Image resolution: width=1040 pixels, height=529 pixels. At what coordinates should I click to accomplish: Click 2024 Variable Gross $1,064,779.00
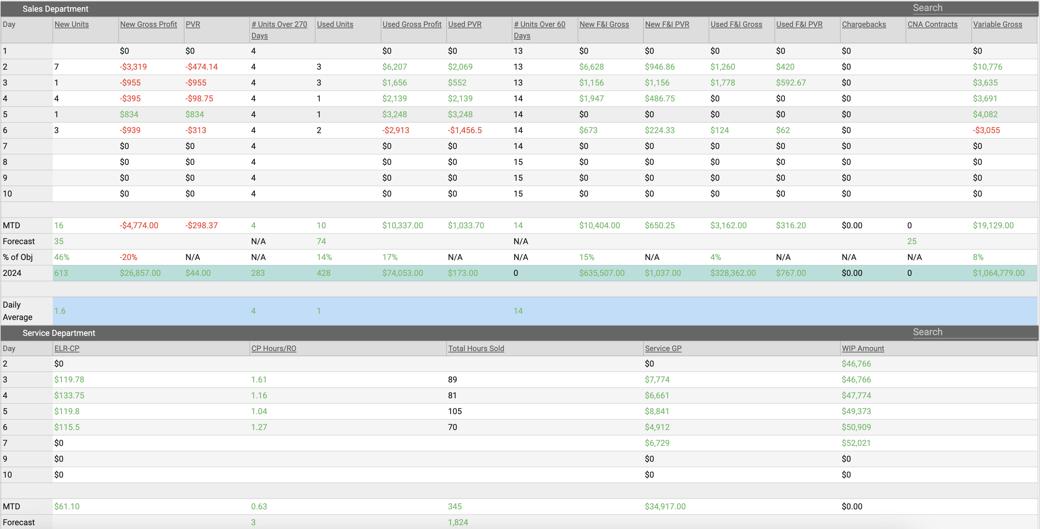coord(998,273)
